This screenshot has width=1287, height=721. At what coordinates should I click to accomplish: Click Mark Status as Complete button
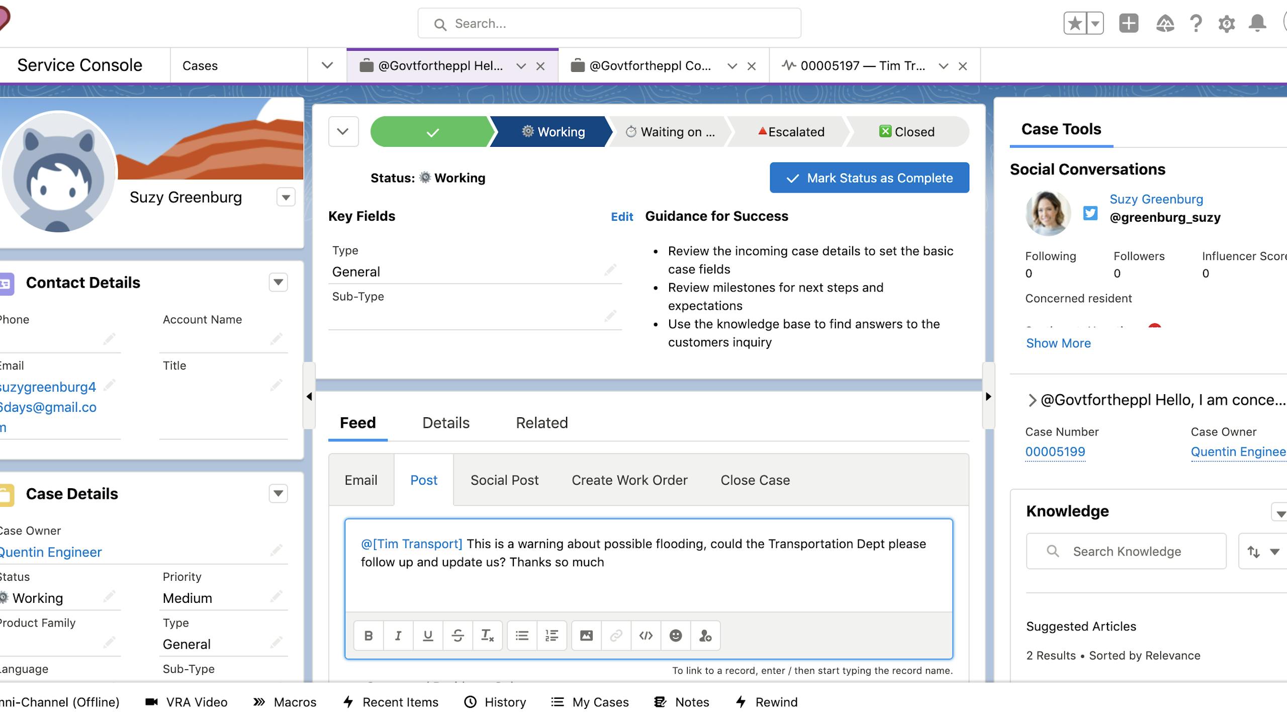[x=869, y=178]
